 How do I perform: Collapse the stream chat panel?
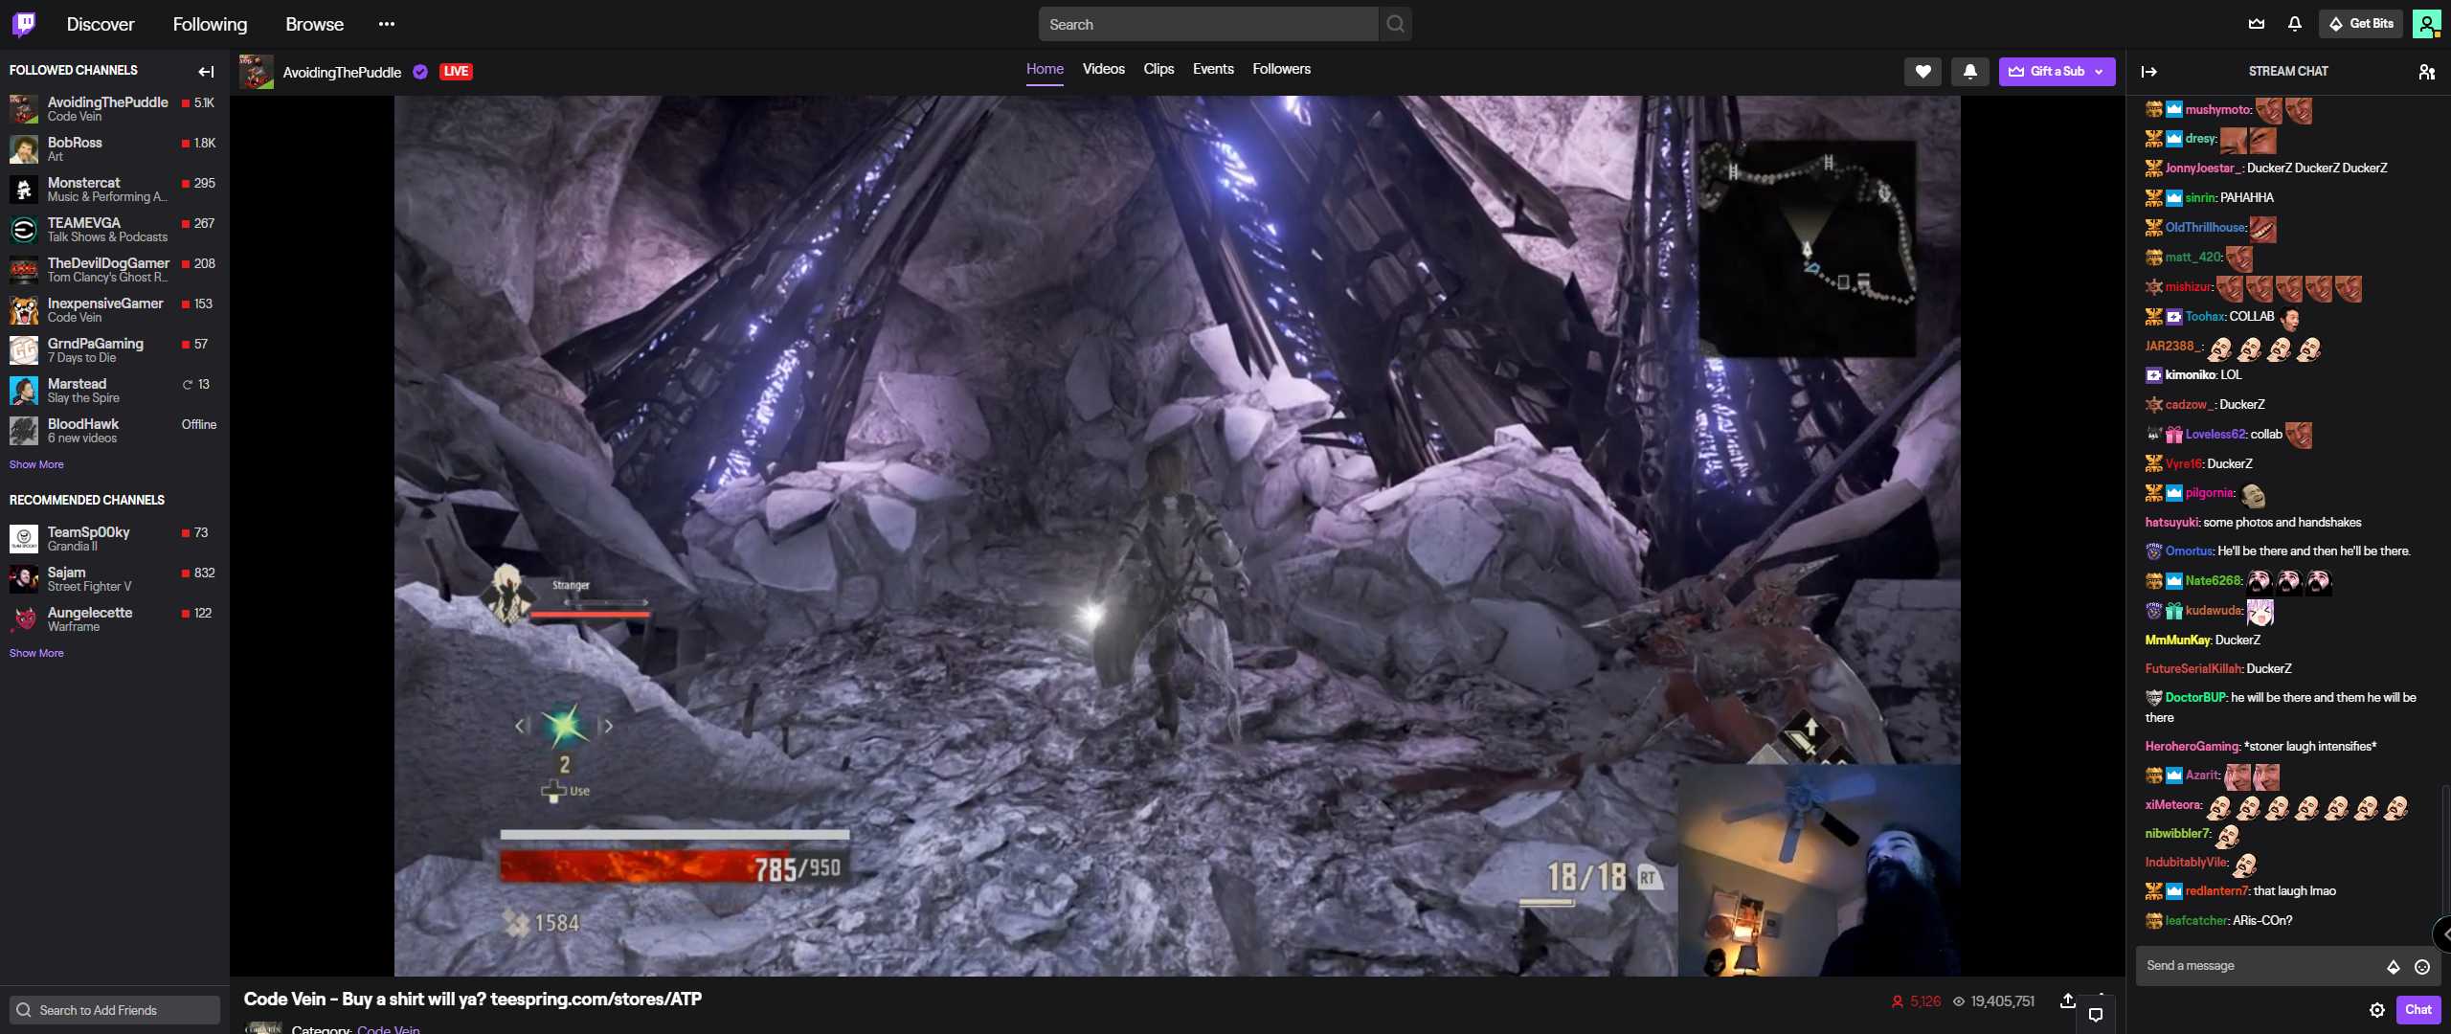pos(2149,71)
